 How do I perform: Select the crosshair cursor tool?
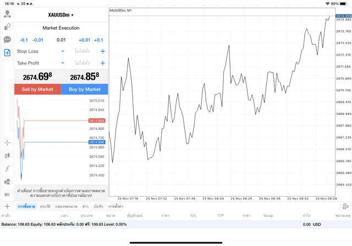click(7, 143)
